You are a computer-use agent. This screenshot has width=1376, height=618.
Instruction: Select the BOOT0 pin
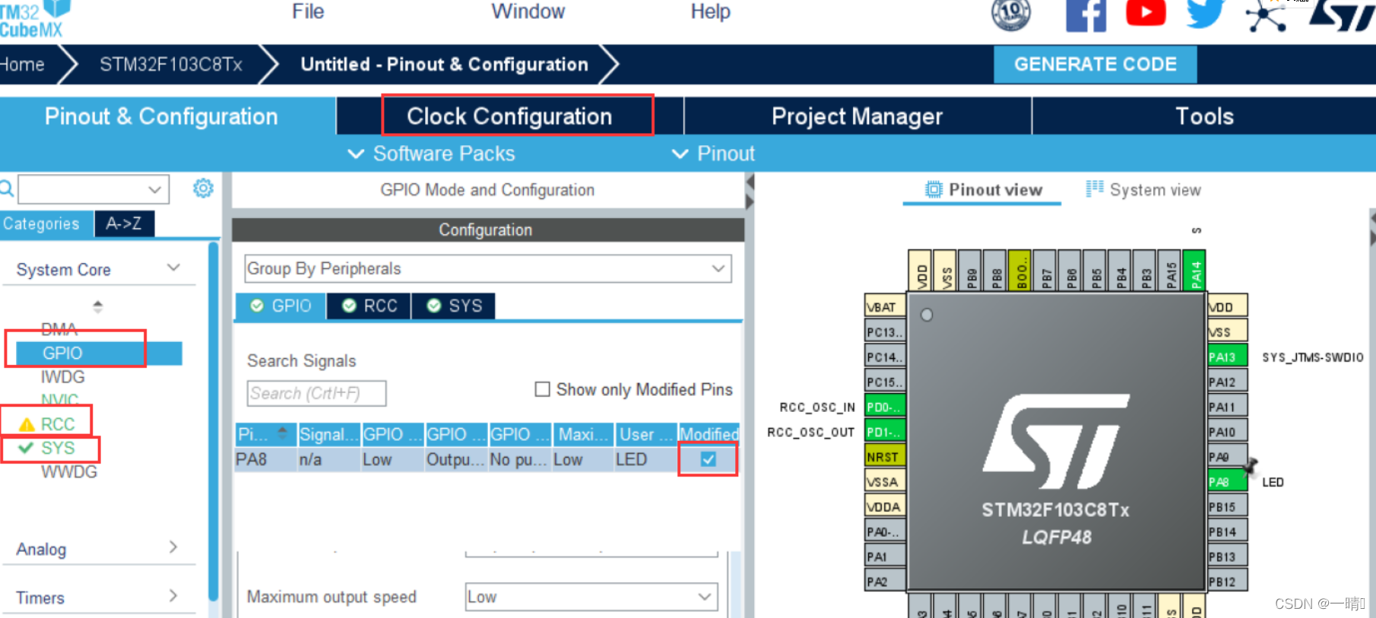1020,270
